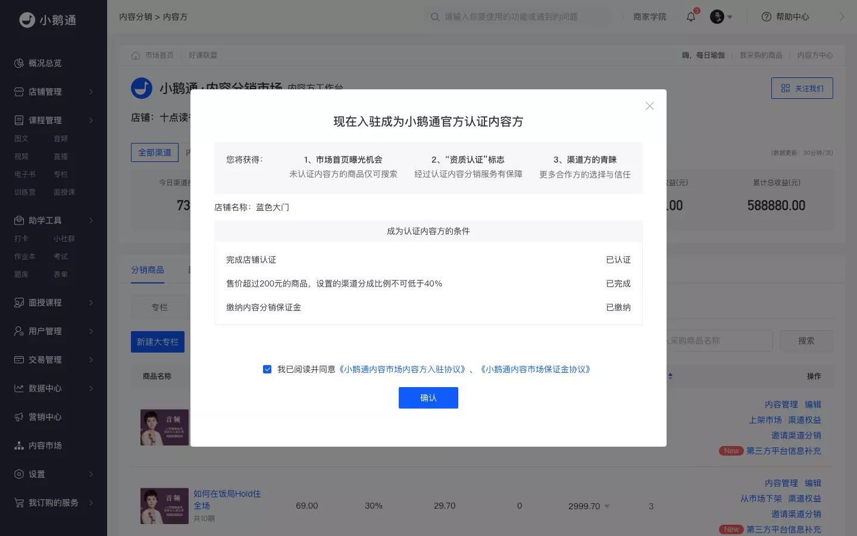The image size is (857, 536).
Task: Uncheck the 我已阅读并同意 agreement checkbox
Action: [x=267, y=369]
